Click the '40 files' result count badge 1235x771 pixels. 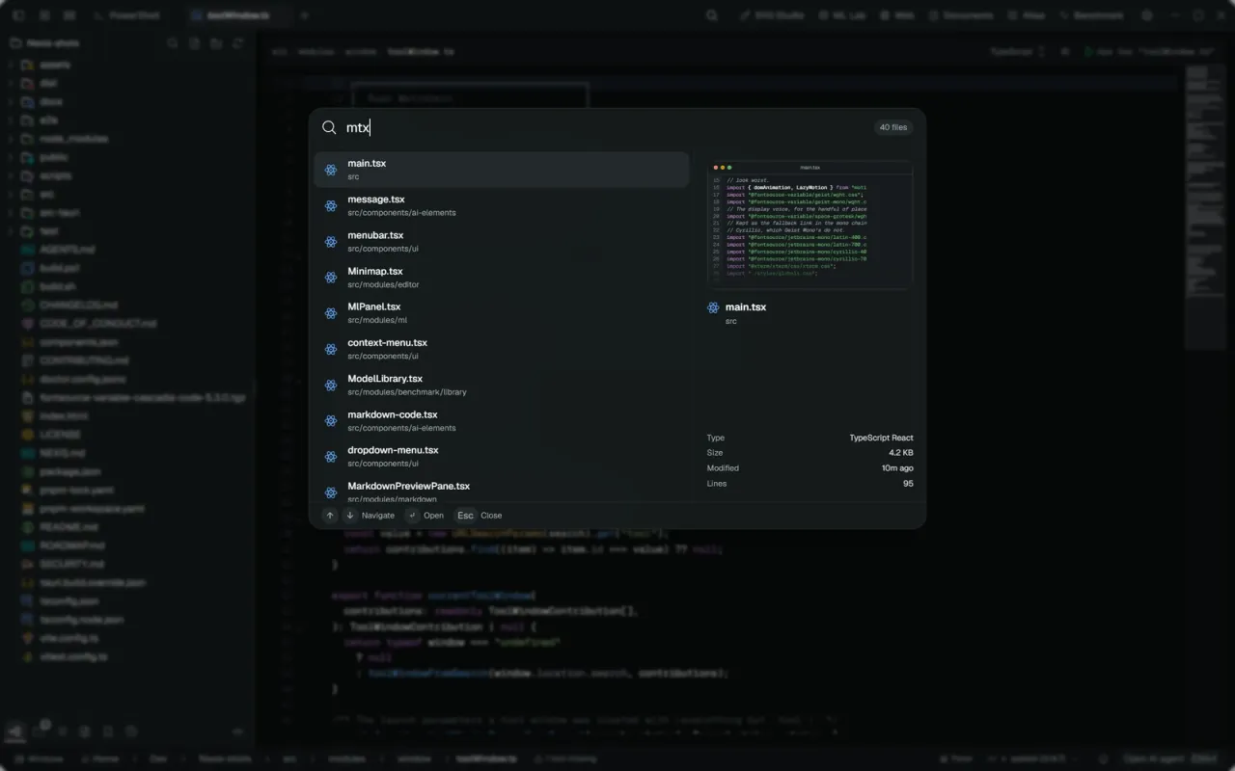click(892, 127)
